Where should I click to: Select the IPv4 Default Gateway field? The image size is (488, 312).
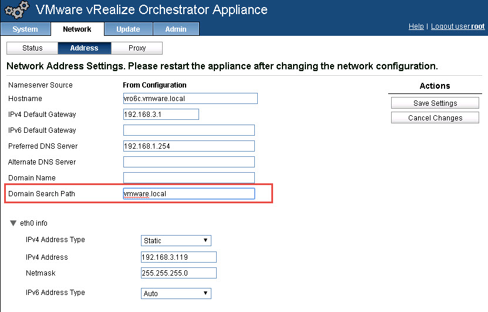(161, 115)
